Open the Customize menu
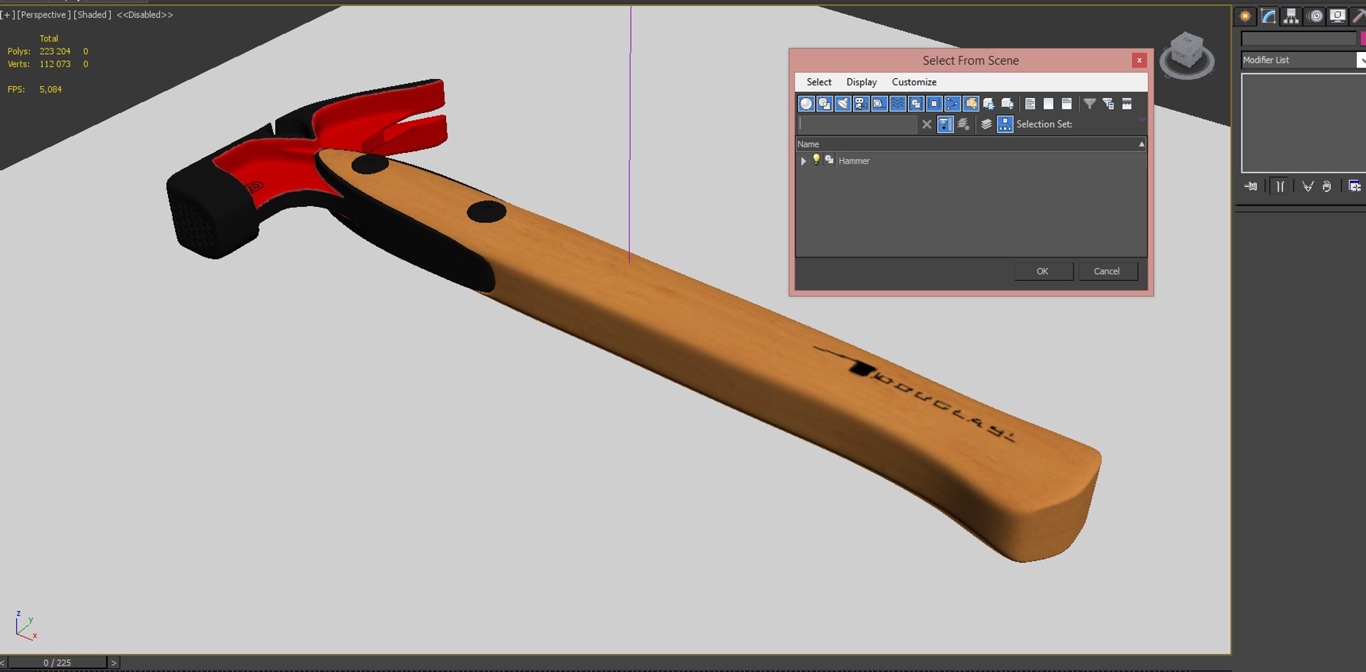Viewport: 1366px width, 672px height. (x=914, y=82)
